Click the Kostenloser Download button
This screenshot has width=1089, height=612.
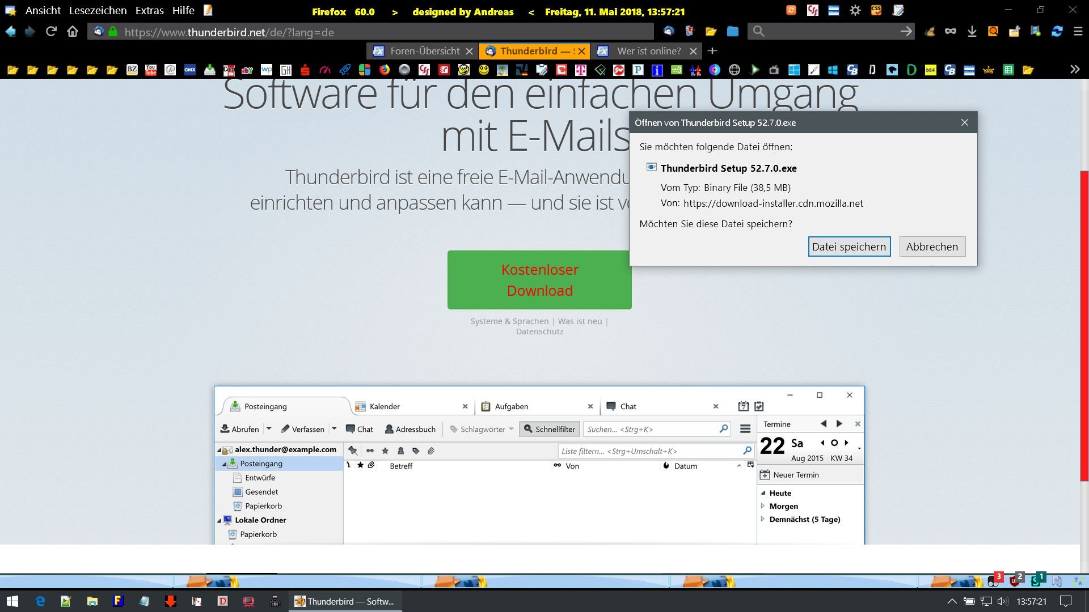coord(539,280)
